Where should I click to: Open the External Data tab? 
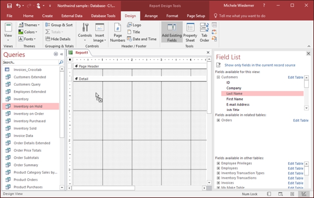pos(72,16)
